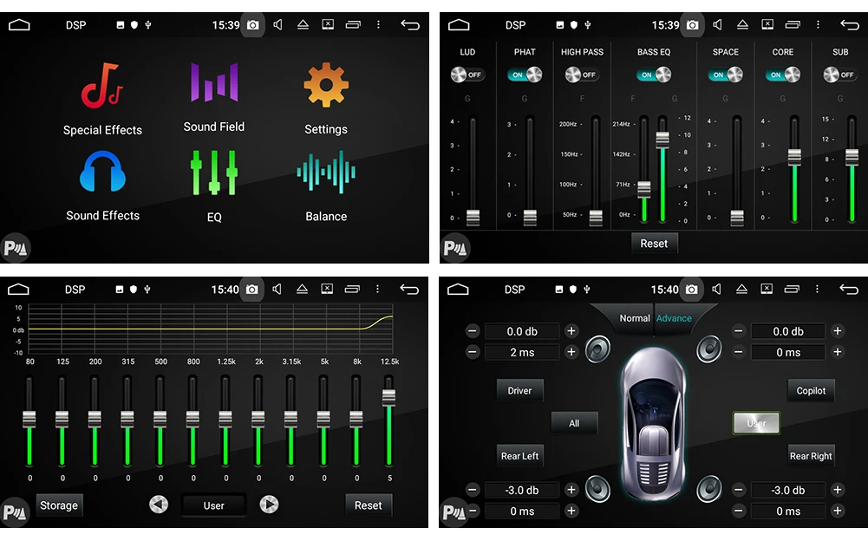Toggle the SPACE switch off
868x541 pixels.
pyautogui.click(x=726, y=75)
